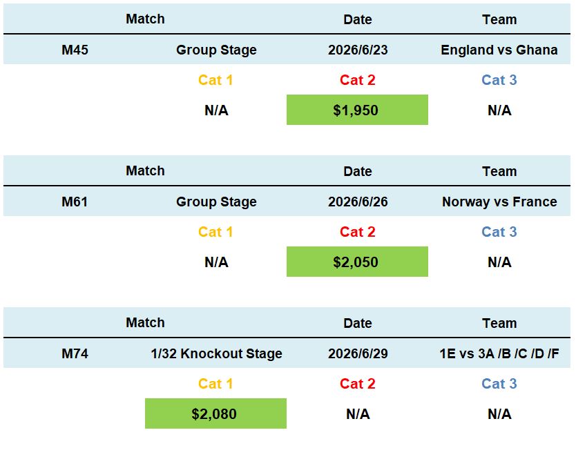Screen dimensions: 576x468
Task: Click Group Stage in the M61 row
Action: click(216, 202)
